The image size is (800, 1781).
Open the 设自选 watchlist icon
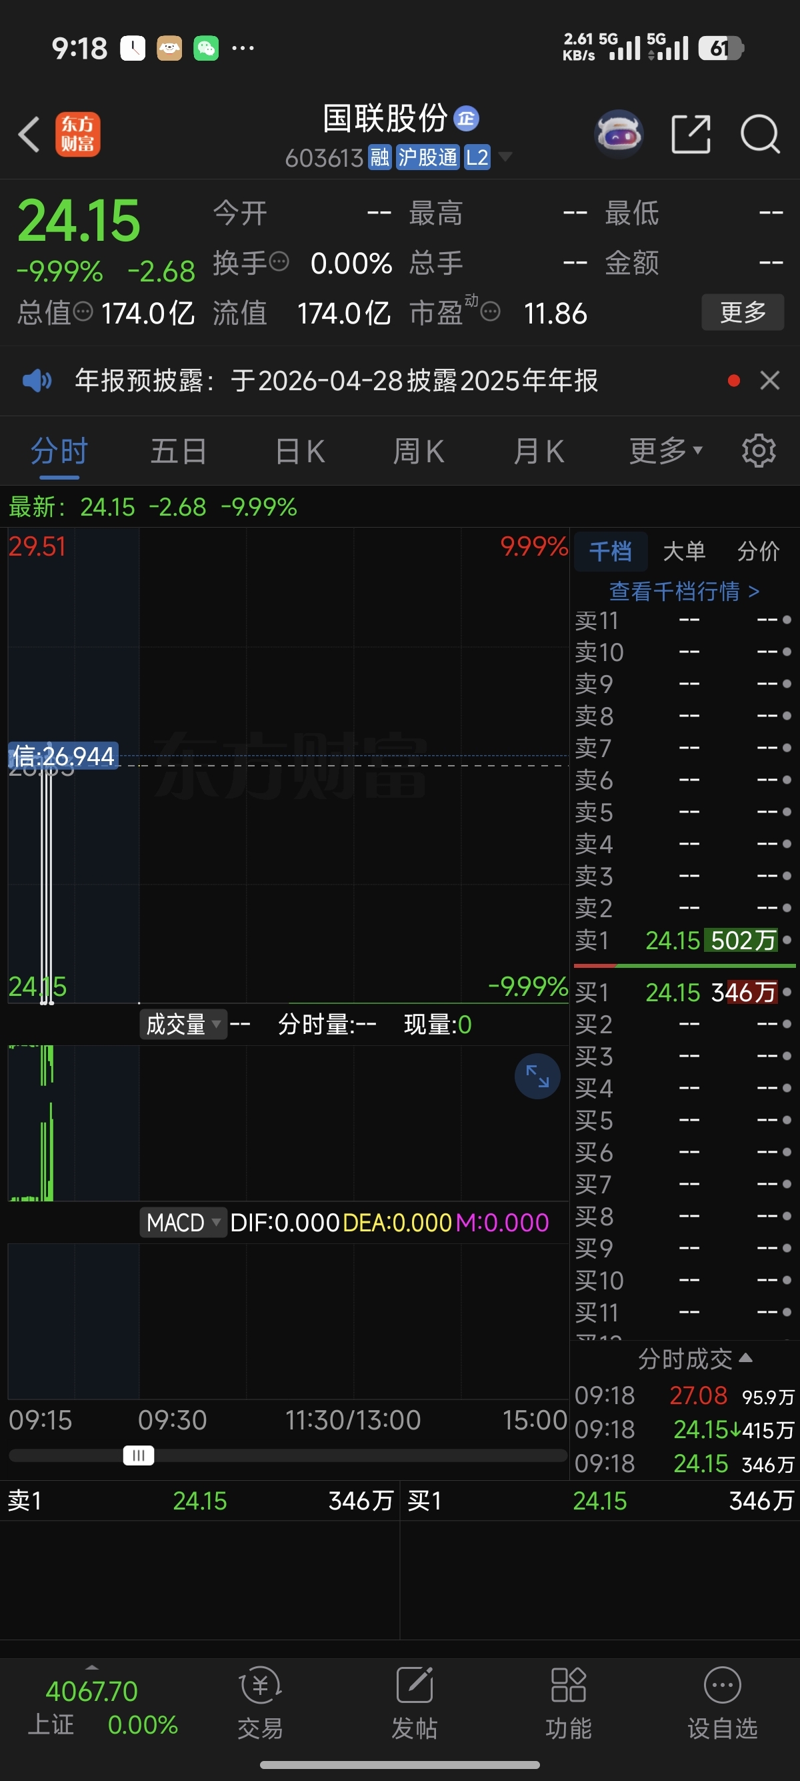pyautogui.click(x=723, y=1703)
